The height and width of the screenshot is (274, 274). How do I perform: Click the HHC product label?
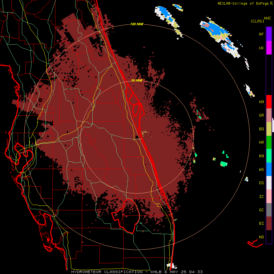tap(267, 18)
